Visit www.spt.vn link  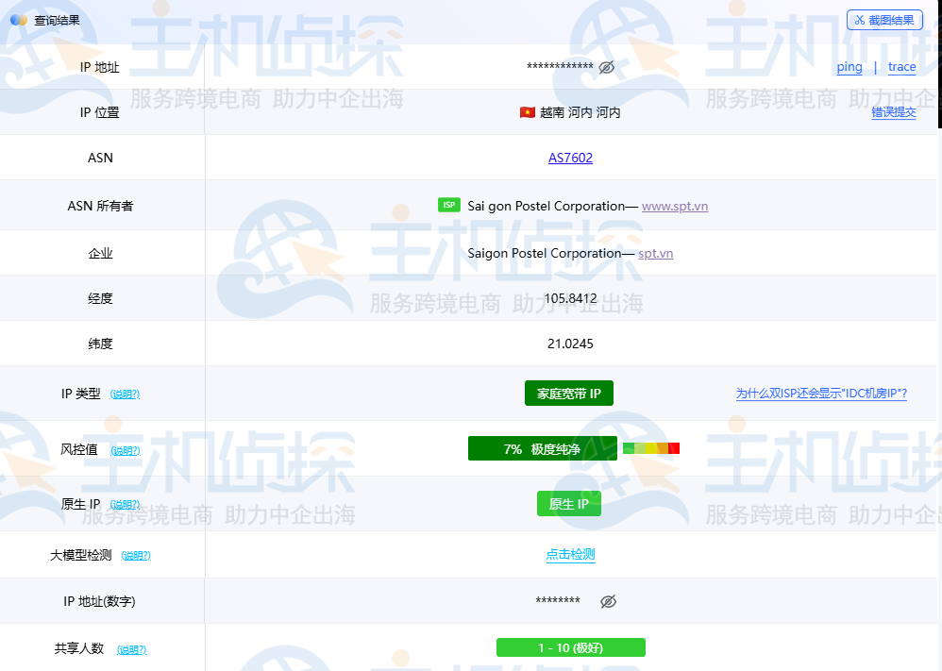675,206
